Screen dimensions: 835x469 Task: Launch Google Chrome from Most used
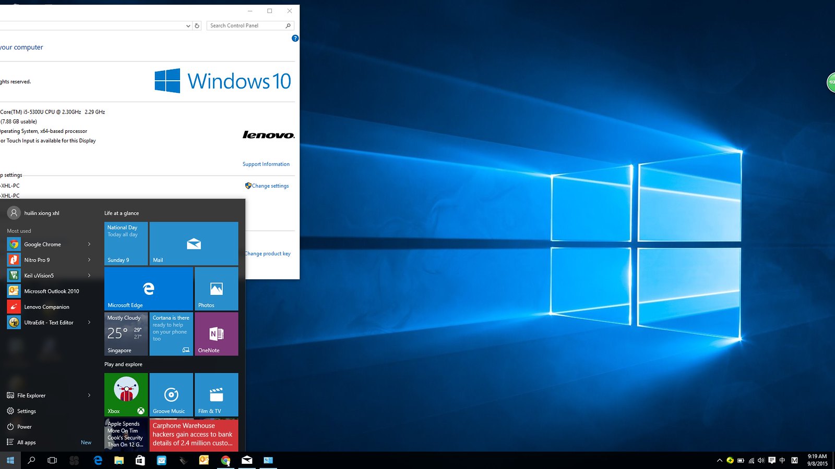tap(42, 244)
